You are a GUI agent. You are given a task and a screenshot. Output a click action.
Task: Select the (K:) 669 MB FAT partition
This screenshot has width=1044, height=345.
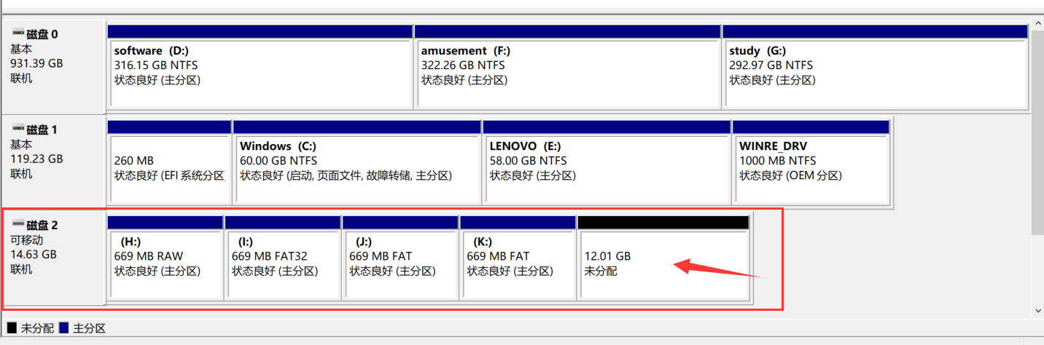click(518, 258)
